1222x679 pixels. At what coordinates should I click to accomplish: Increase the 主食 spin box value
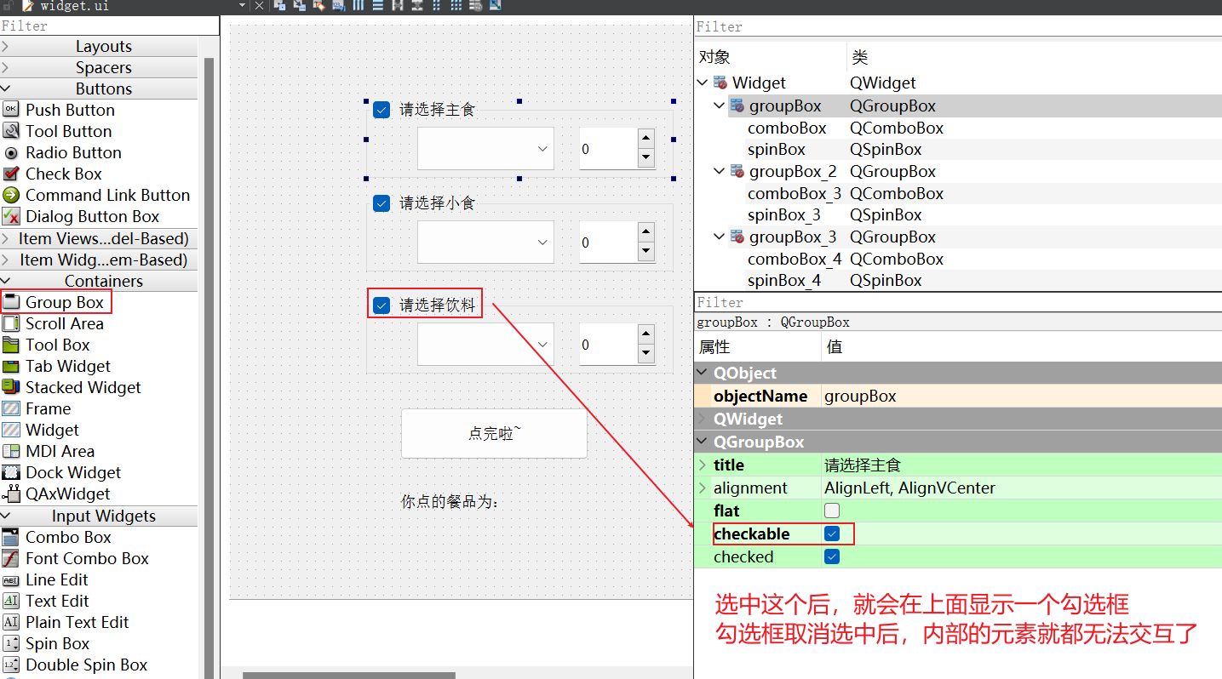point(645,139)
